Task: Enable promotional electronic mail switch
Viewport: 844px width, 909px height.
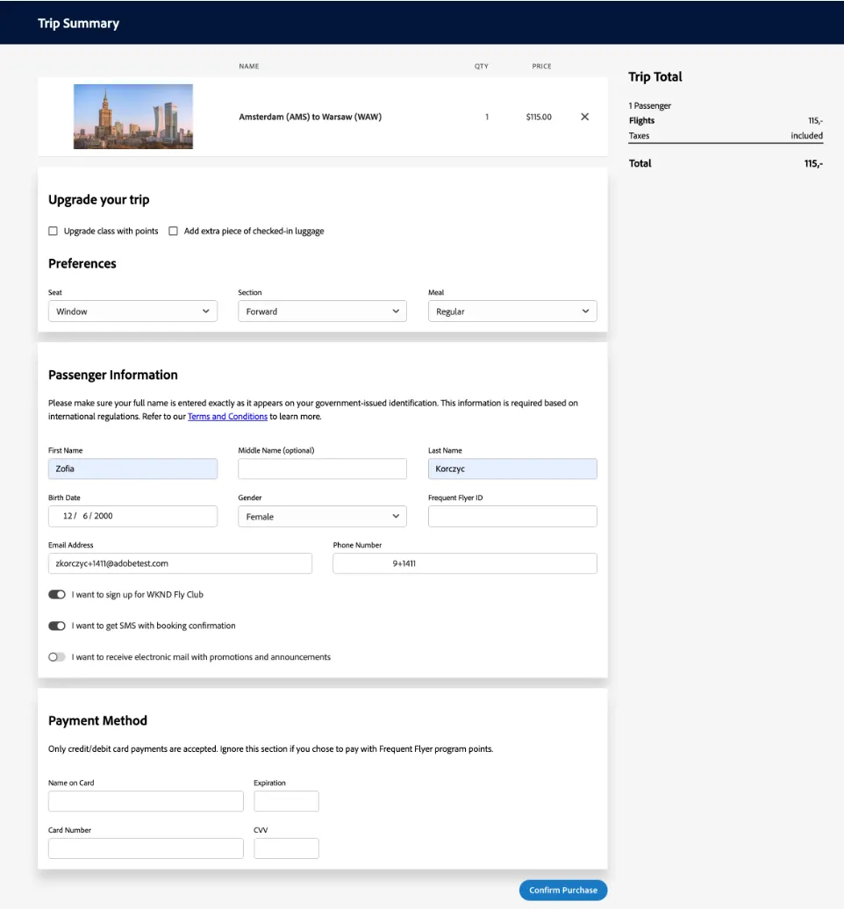Action: tap(57, 657)
